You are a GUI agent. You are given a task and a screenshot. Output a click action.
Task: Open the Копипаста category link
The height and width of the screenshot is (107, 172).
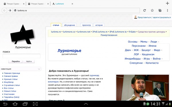click(x=152, y=63)
